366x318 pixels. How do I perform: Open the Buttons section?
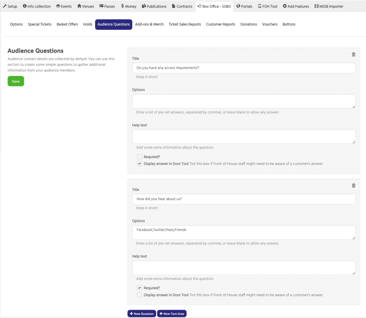pyautogui.click(x=289, y=24)
